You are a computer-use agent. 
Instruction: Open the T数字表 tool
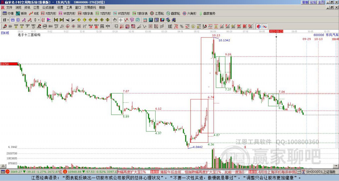(x=140, y=13)
